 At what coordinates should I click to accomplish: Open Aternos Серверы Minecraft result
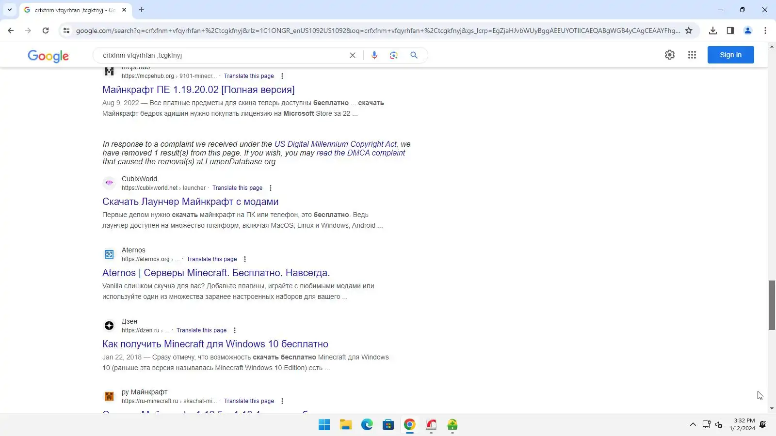coord(216,273)
